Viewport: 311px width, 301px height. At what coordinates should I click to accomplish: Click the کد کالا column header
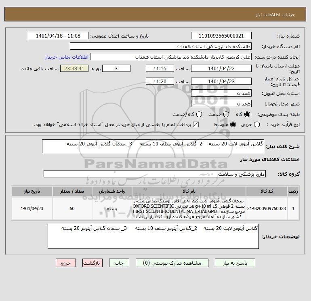click(x=267, y=191)
